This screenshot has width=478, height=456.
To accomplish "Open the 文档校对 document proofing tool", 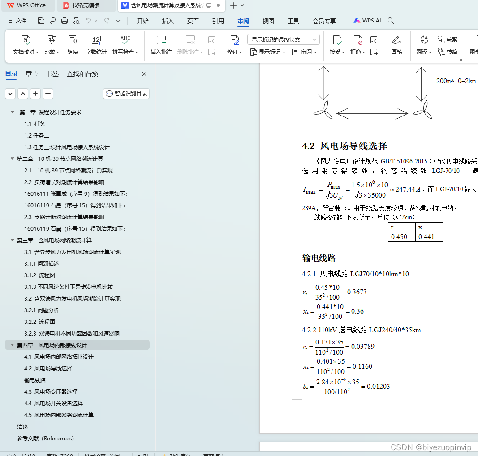I will [x=26, y=45].
